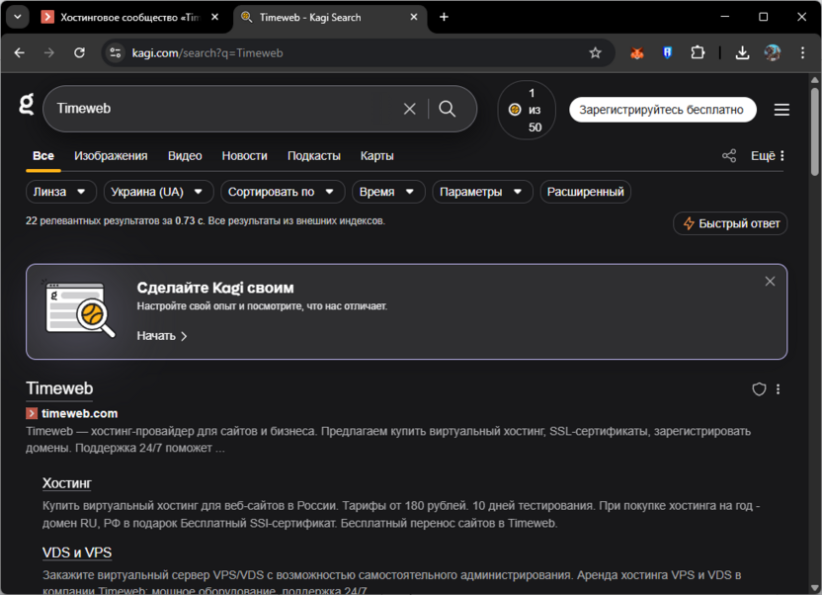Click the timeweb.com favicon in result
Viewport: 822px width, 595px height.
point(32,413)
